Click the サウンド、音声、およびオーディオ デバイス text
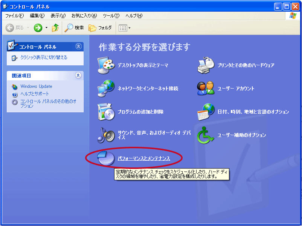The width and height of the screenshot is (302, 226). (154, 135)
